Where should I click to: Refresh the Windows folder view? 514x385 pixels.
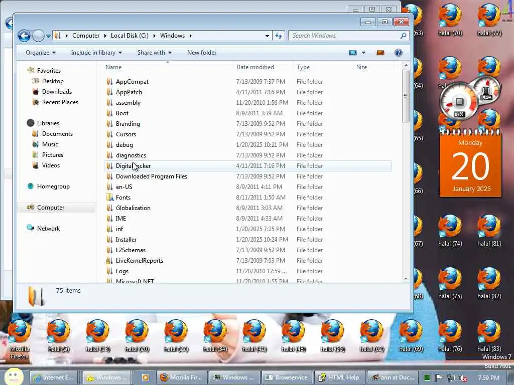click(279, 36)
